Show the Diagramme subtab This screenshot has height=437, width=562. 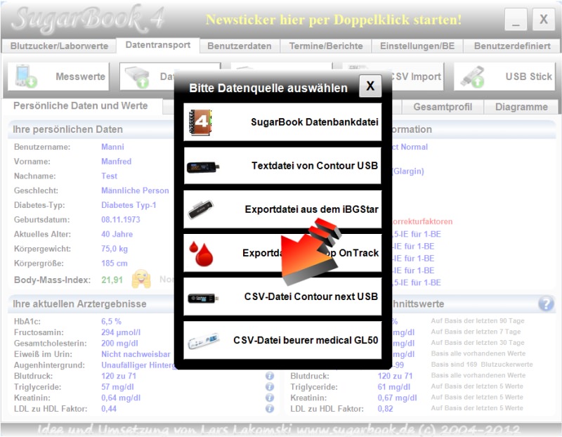click(521, 107)
